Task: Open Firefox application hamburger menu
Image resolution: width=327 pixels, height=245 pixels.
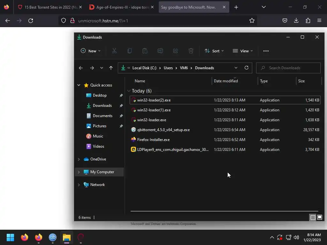Action: [x=319, y=20]
